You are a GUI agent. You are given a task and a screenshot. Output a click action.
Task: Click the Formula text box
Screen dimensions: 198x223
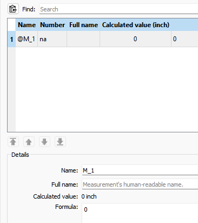coord(140,213)
